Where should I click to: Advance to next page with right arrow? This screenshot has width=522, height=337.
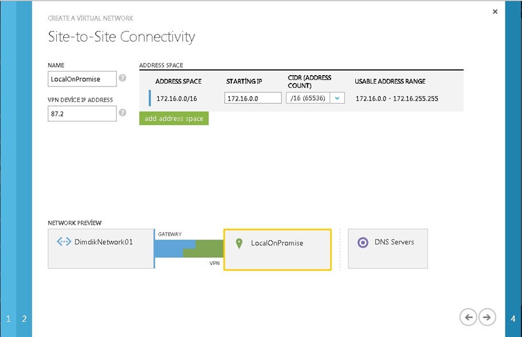coord(487,317)
